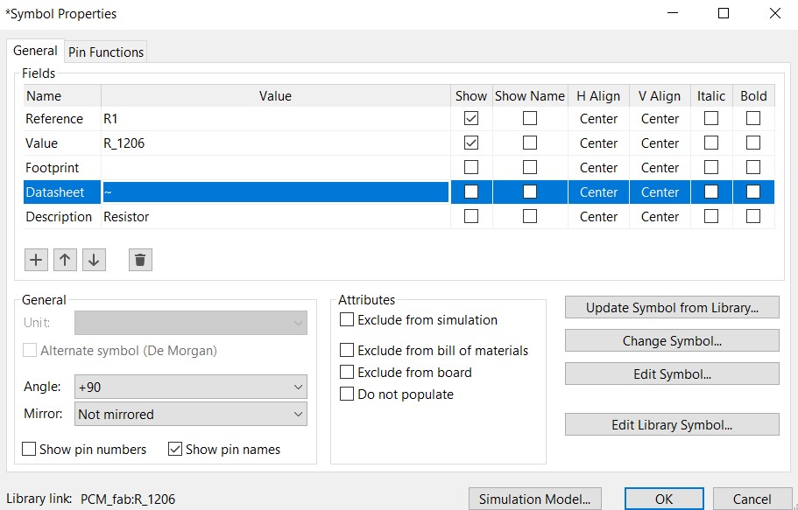This screenshot has height=510, width=798.
Task: Toggle Show checkbox for Reference field
Action: 471,119
